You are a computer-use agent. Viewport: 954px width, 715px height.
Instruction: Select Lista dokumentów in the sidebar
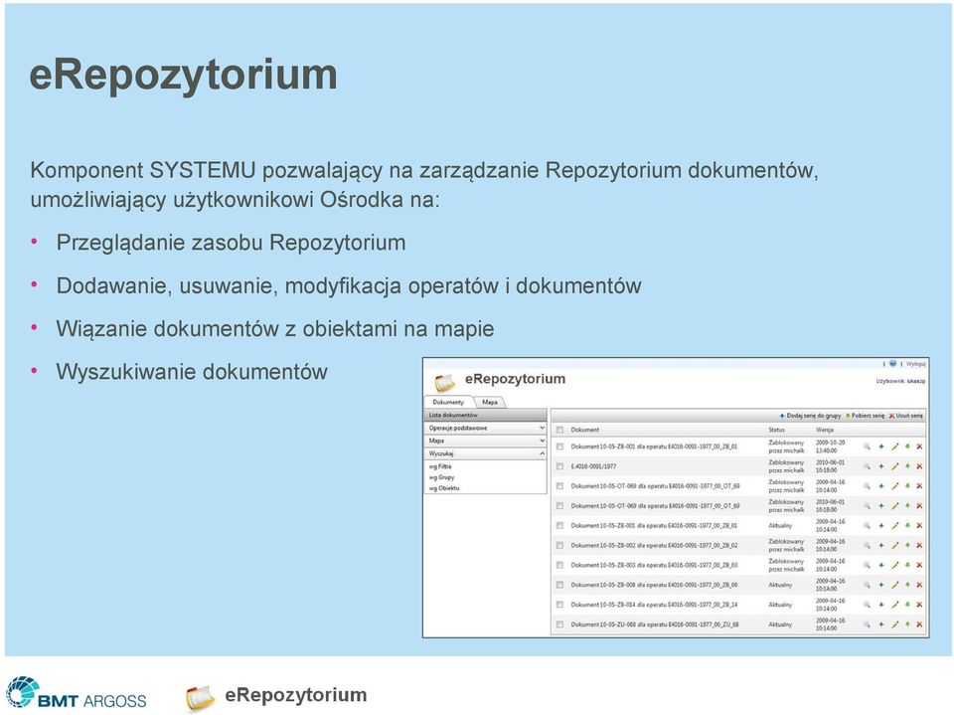[x=486, y=416]
